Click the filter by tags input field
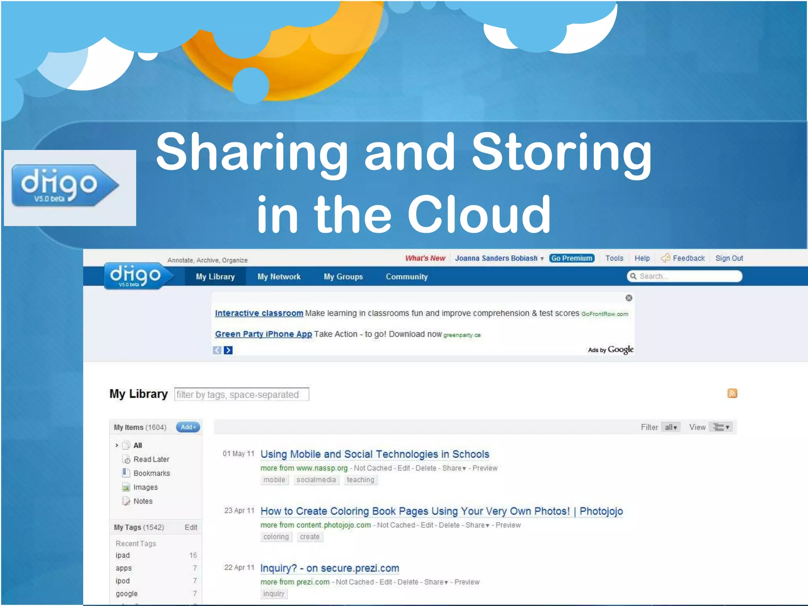 pyautogui.click(x=241, y=395)
